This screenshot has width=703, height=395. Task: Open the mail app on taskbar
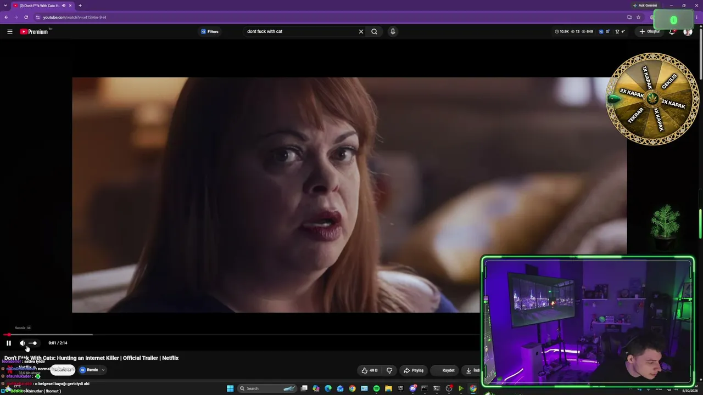[340, 388]
